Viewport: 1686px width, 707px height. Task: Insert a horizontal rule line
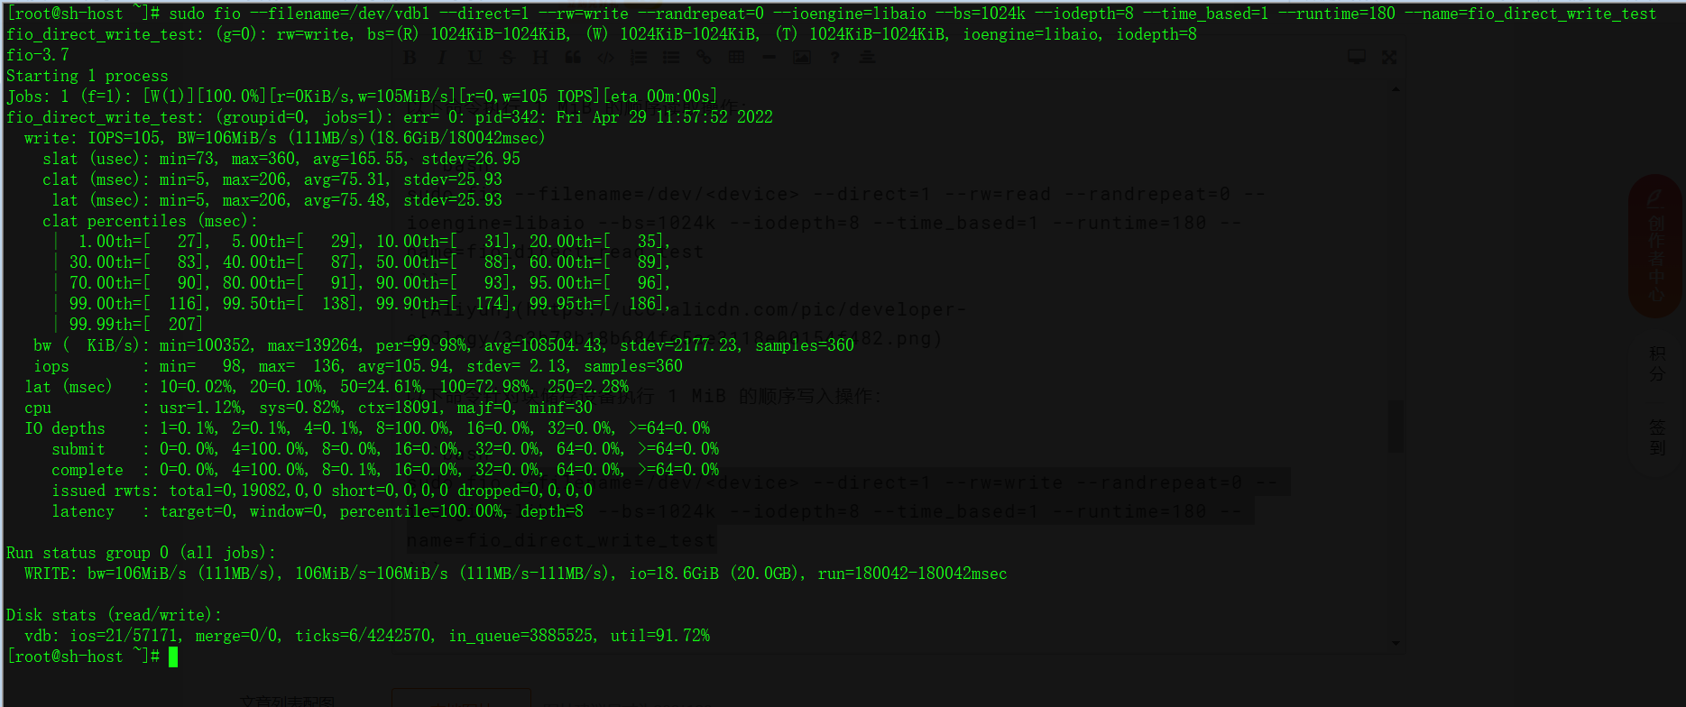769,57
